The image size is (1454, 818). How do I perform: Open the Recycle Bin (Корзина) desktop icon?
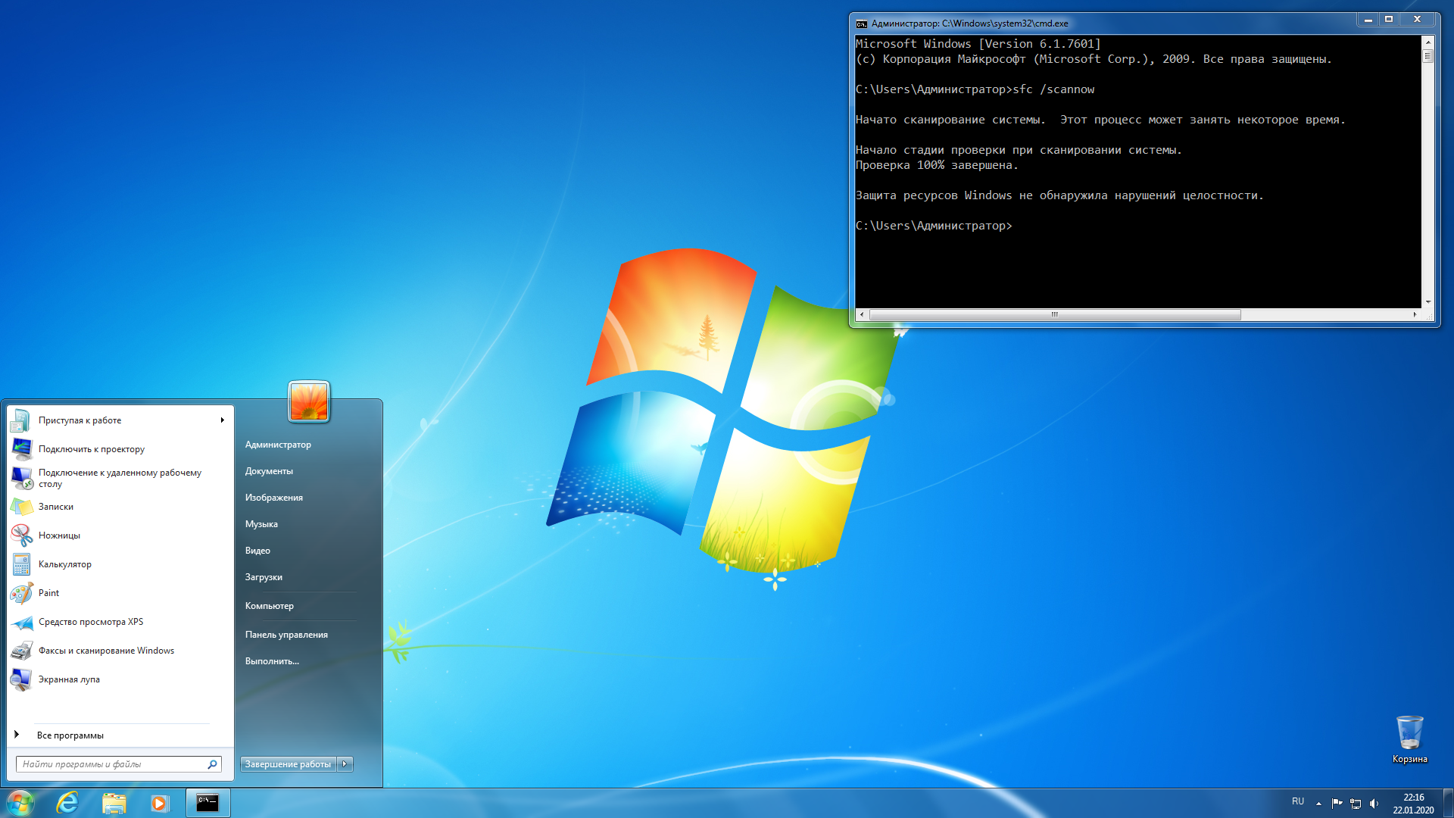pyautogui.click(x=1409, y=739)
